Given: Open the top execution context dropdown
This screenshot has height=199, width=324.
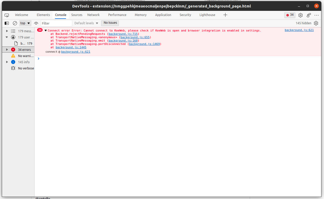Looking at the screenshot, I should (x=25, y=23).
